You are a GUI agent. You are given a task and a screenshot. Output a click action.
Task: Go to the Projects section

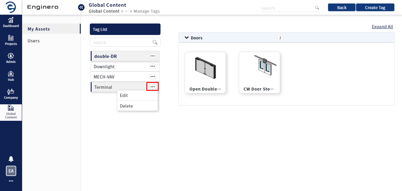(x=11, y=40)
